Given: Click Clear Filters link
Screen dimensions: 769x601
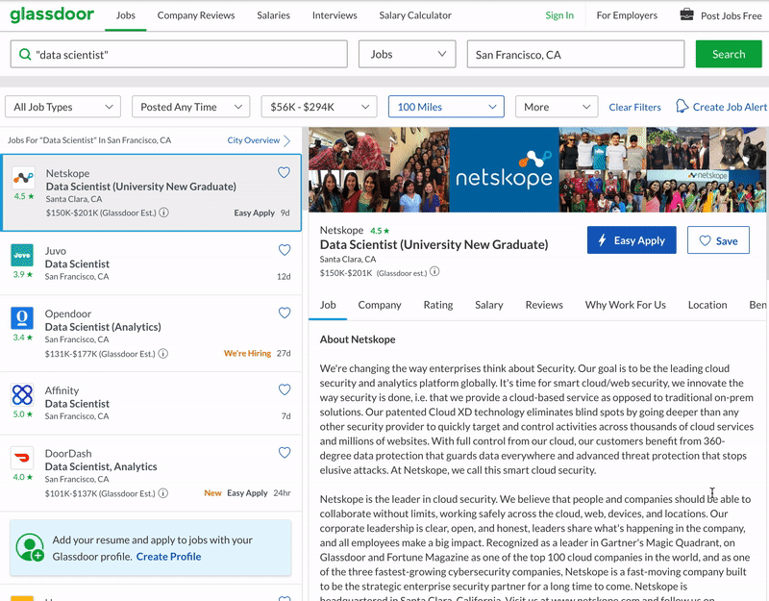Looking at the screenshot, I should (x=634, y=107).
